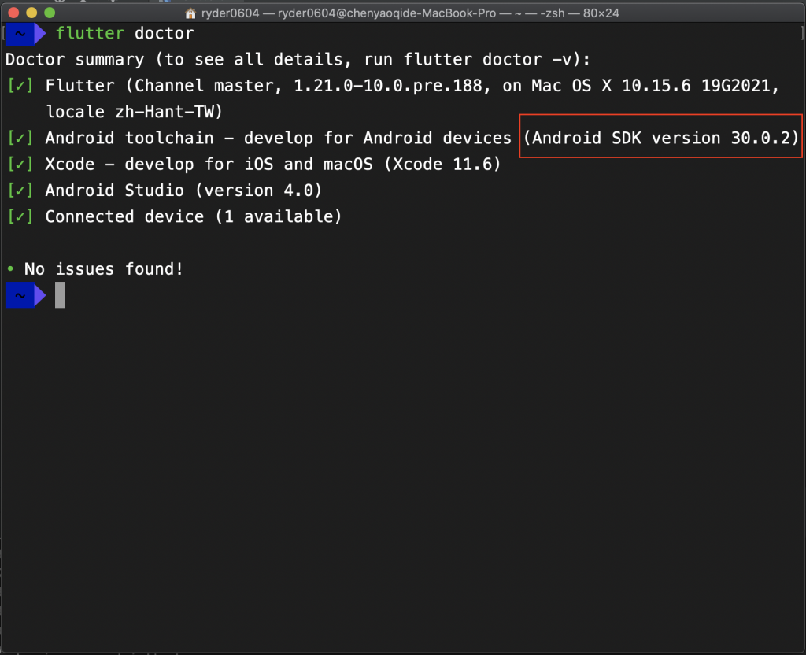Click the purple prompt arrow beside flutter doctor
Viewport: 806px width, 655px height.
(40, 34)
